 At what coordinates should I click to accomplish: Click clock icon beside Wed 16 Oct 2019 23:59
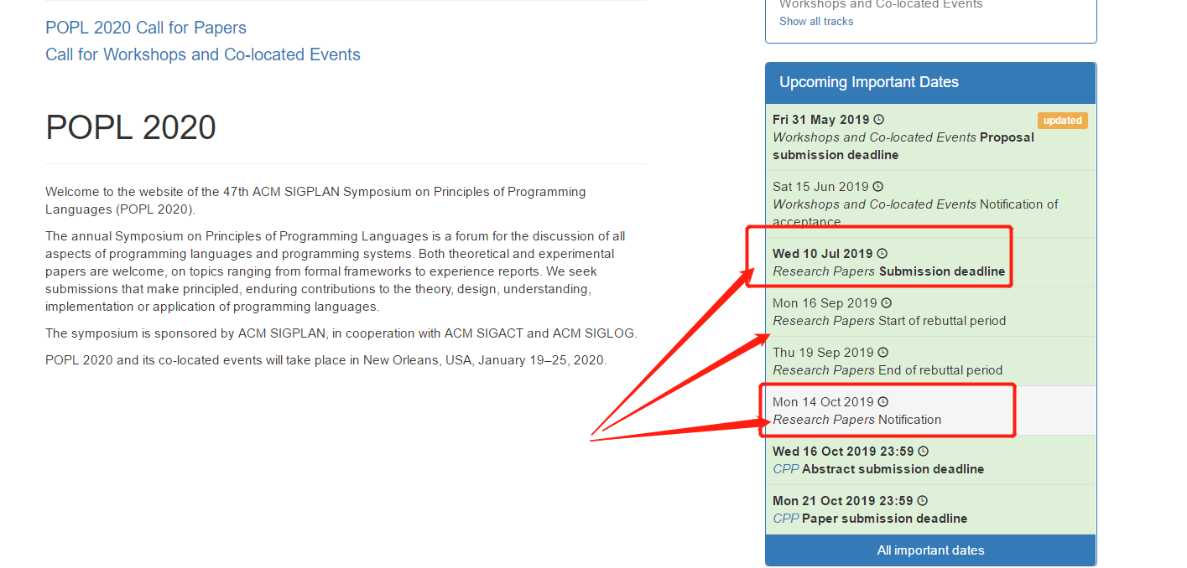coord(922,451)
